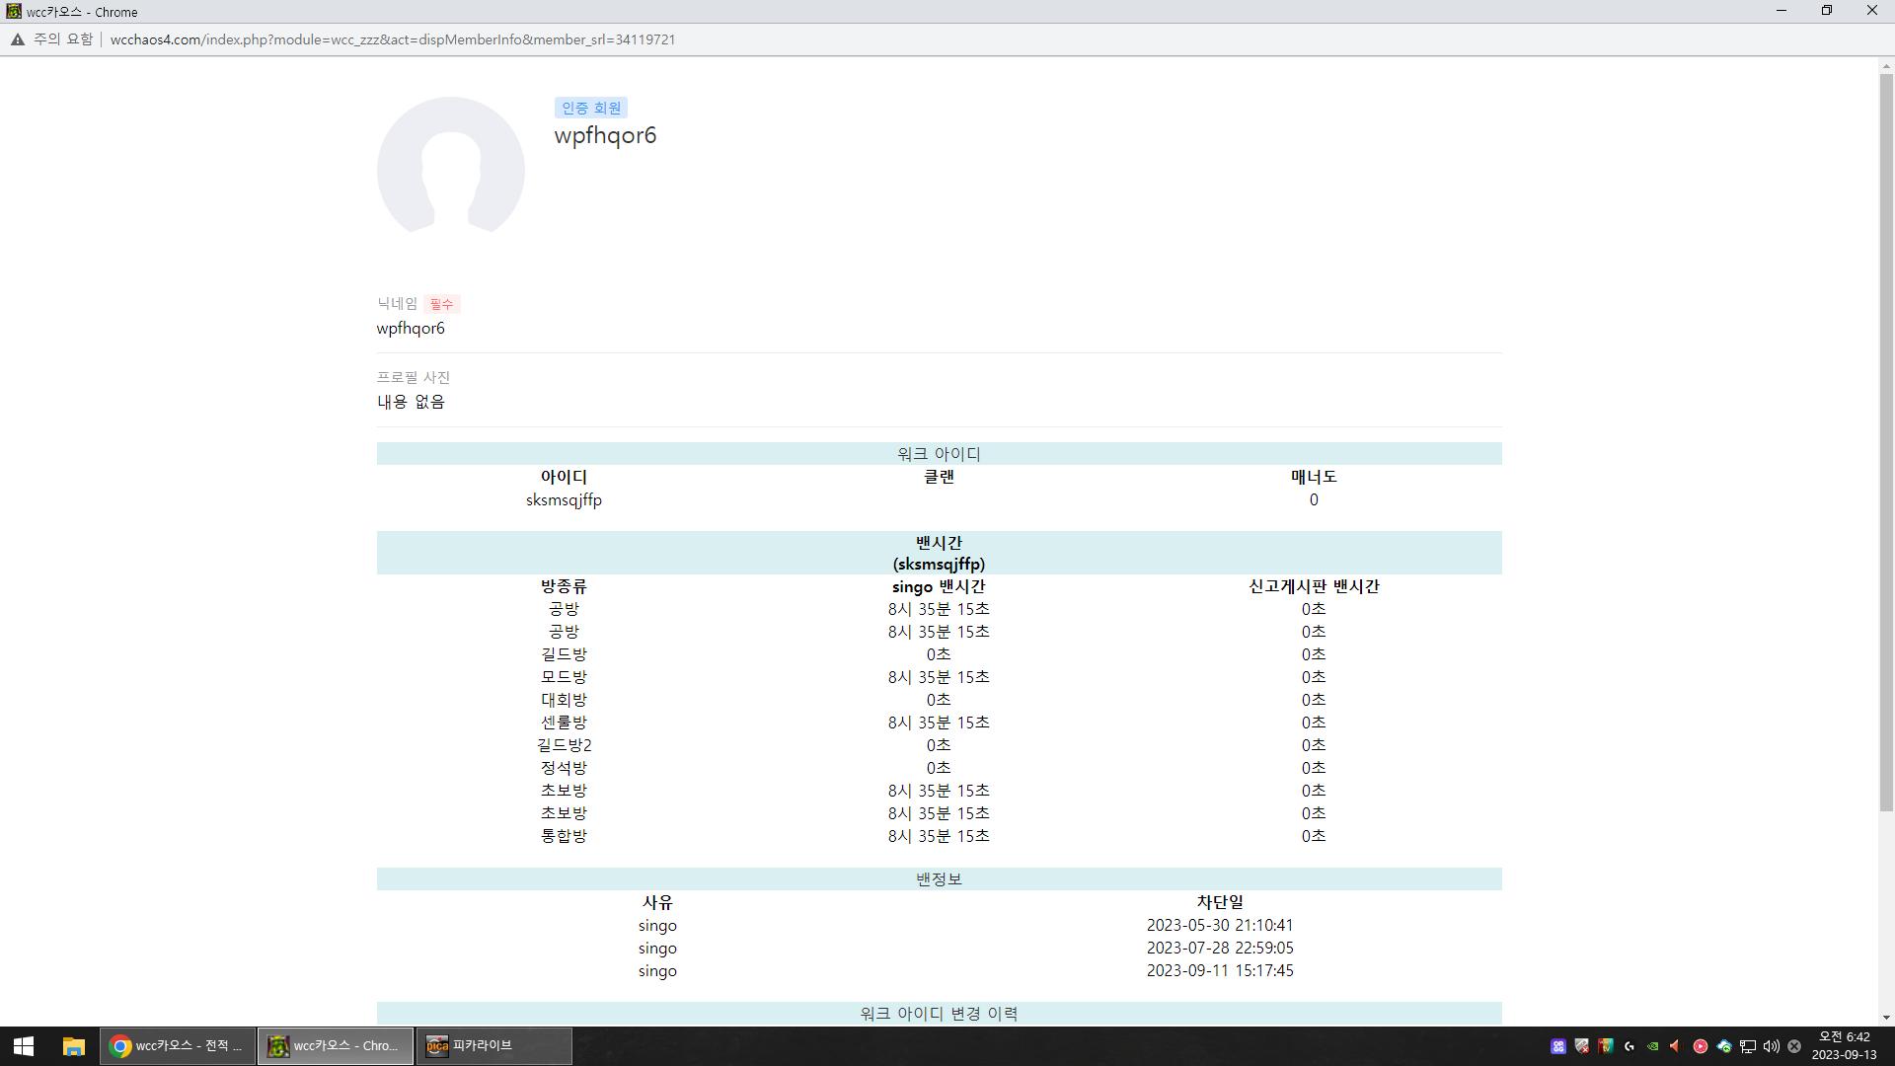The image size is (1895, 1066).
Task: Click the 워크 아이디 변경 이력 header
Action: coord(939,1014)
